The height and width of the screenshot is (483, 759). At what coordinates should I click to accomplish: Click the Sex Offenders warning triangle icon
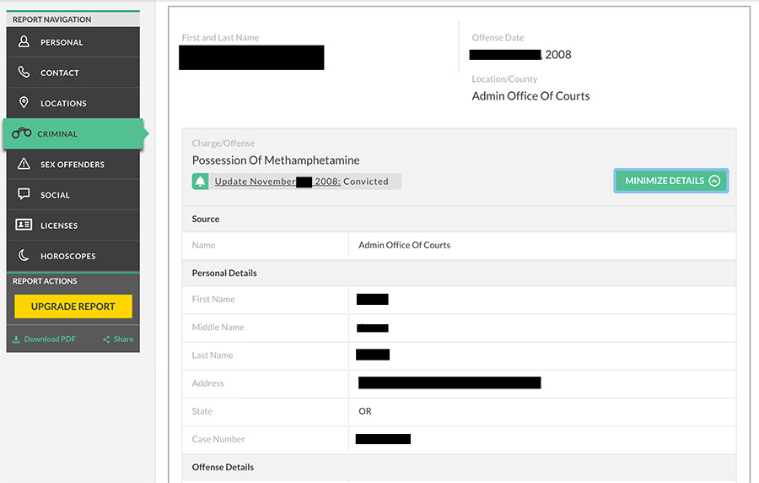pos(24,164)
